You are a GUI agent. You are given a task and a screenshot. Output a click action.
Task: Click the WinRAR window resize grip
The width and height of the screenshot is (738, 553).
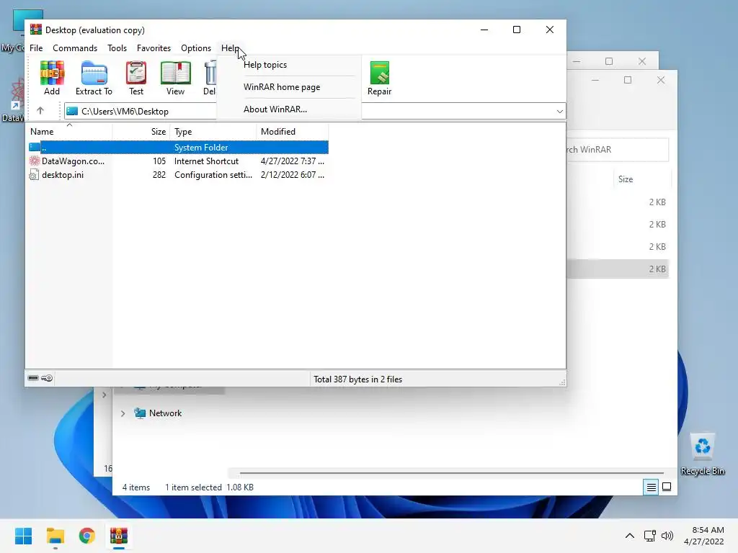pos(562,383)
